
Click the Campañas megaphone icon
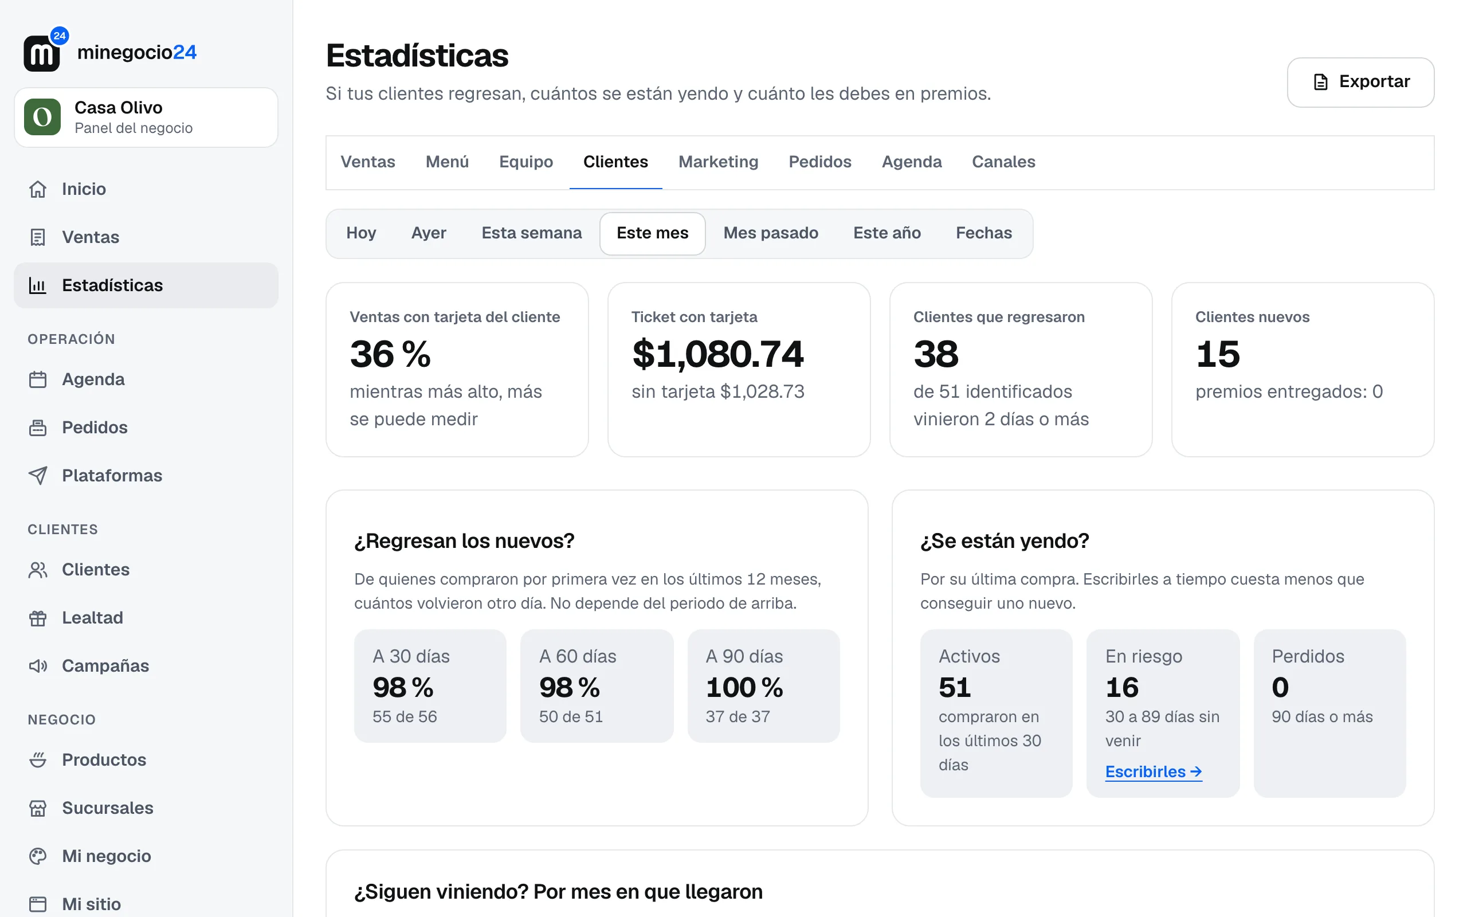[x=38, y=666]
